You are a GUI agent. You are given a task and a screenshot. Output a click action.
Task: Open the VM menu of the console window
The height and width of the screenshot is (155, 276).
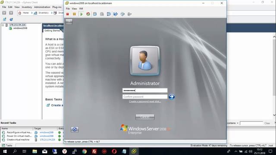coord(81,9)
